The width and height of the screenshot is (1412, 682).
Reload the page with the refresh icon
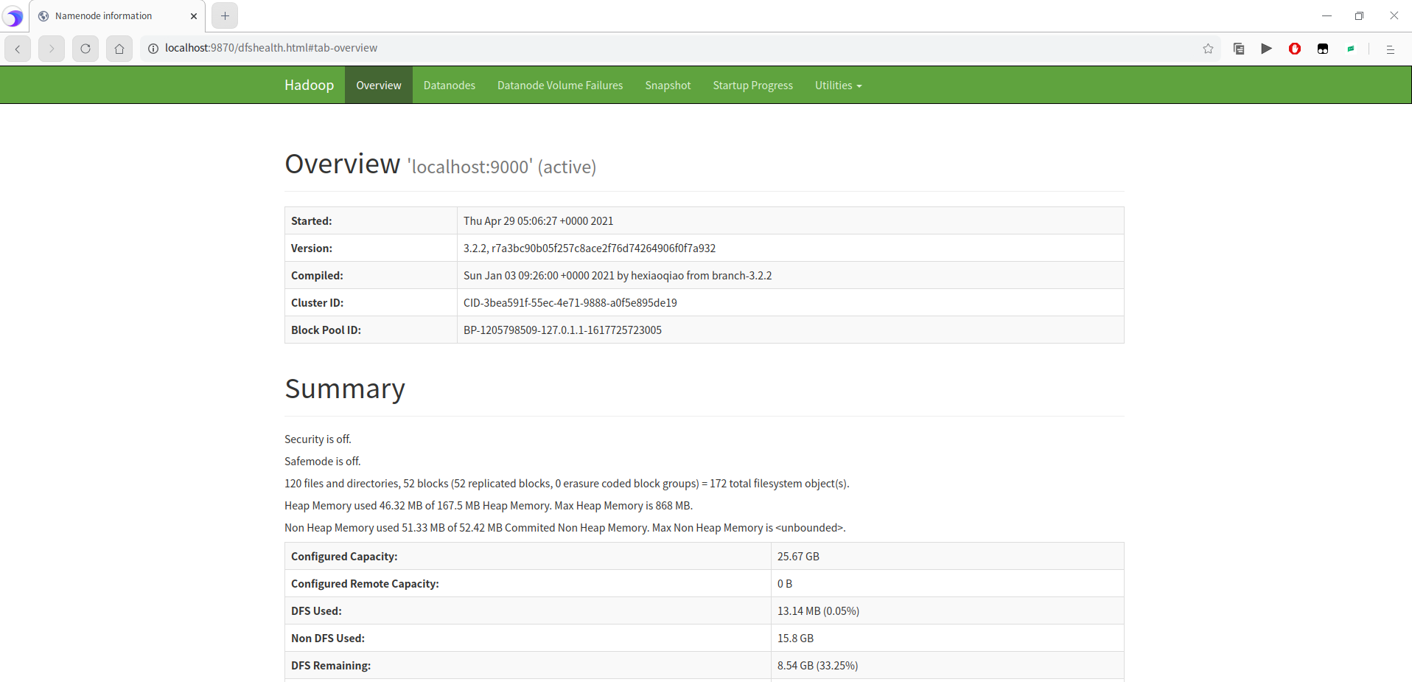click(85, 48)
